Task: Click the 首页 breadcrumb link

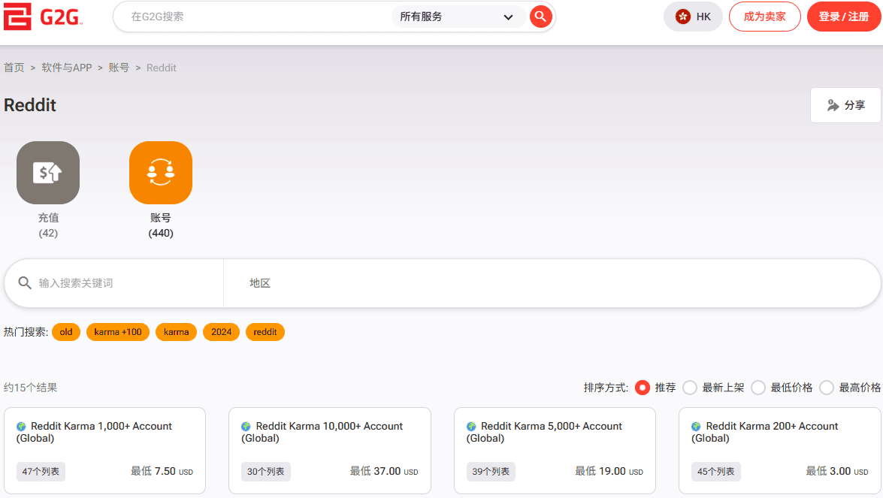Action: click(14, 68)
